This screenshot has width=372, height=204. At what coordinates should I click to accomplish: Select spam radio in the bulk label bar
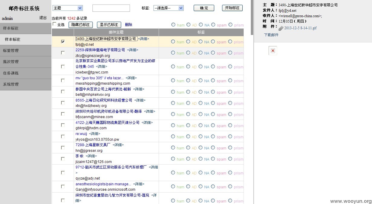pyautogui.click(x=213, y=25)
